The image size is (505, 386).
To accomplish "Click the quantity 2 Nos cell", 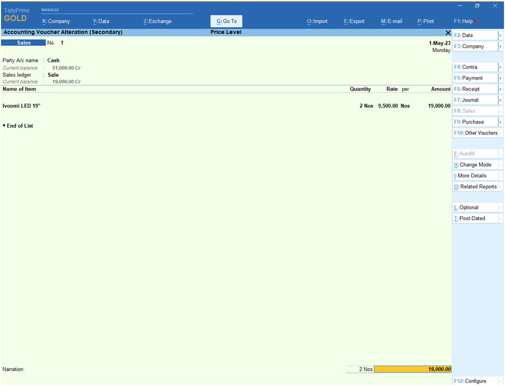I will point(366,106).
